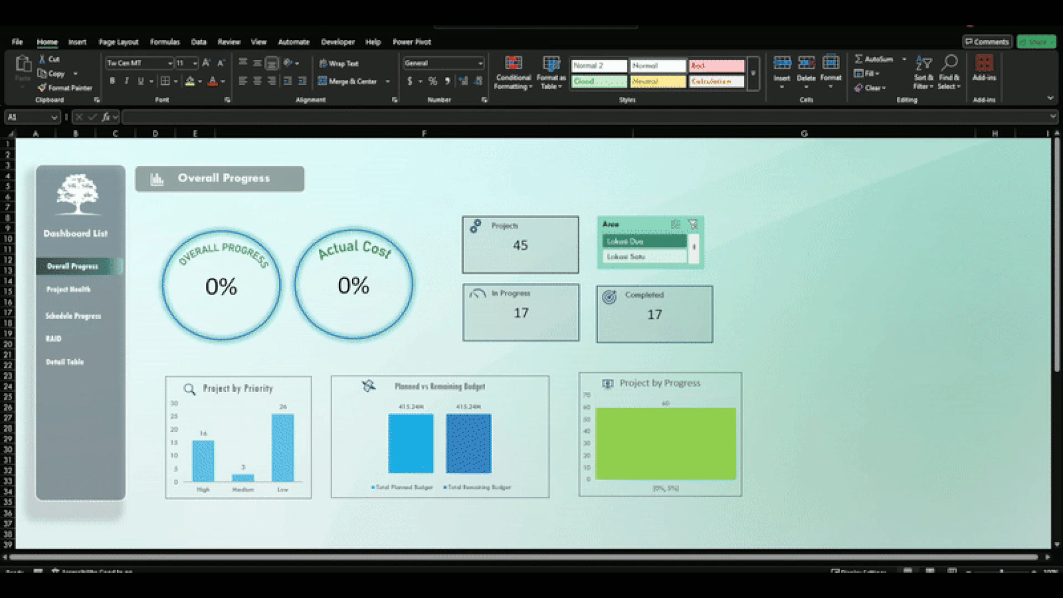Go to Project Health dashboard
The image size is (1063, 598).
tap(68, 290)
